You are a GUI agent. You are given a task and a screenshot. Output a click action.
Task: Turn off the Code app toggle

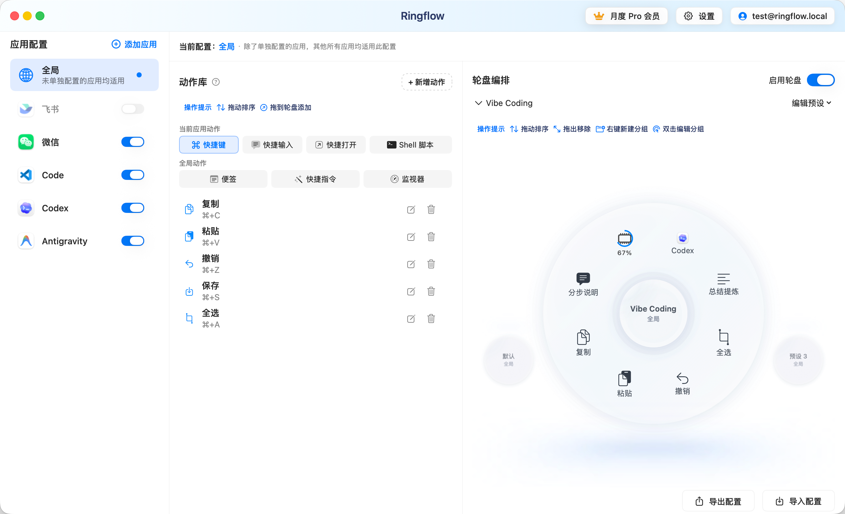coord(133,175)
